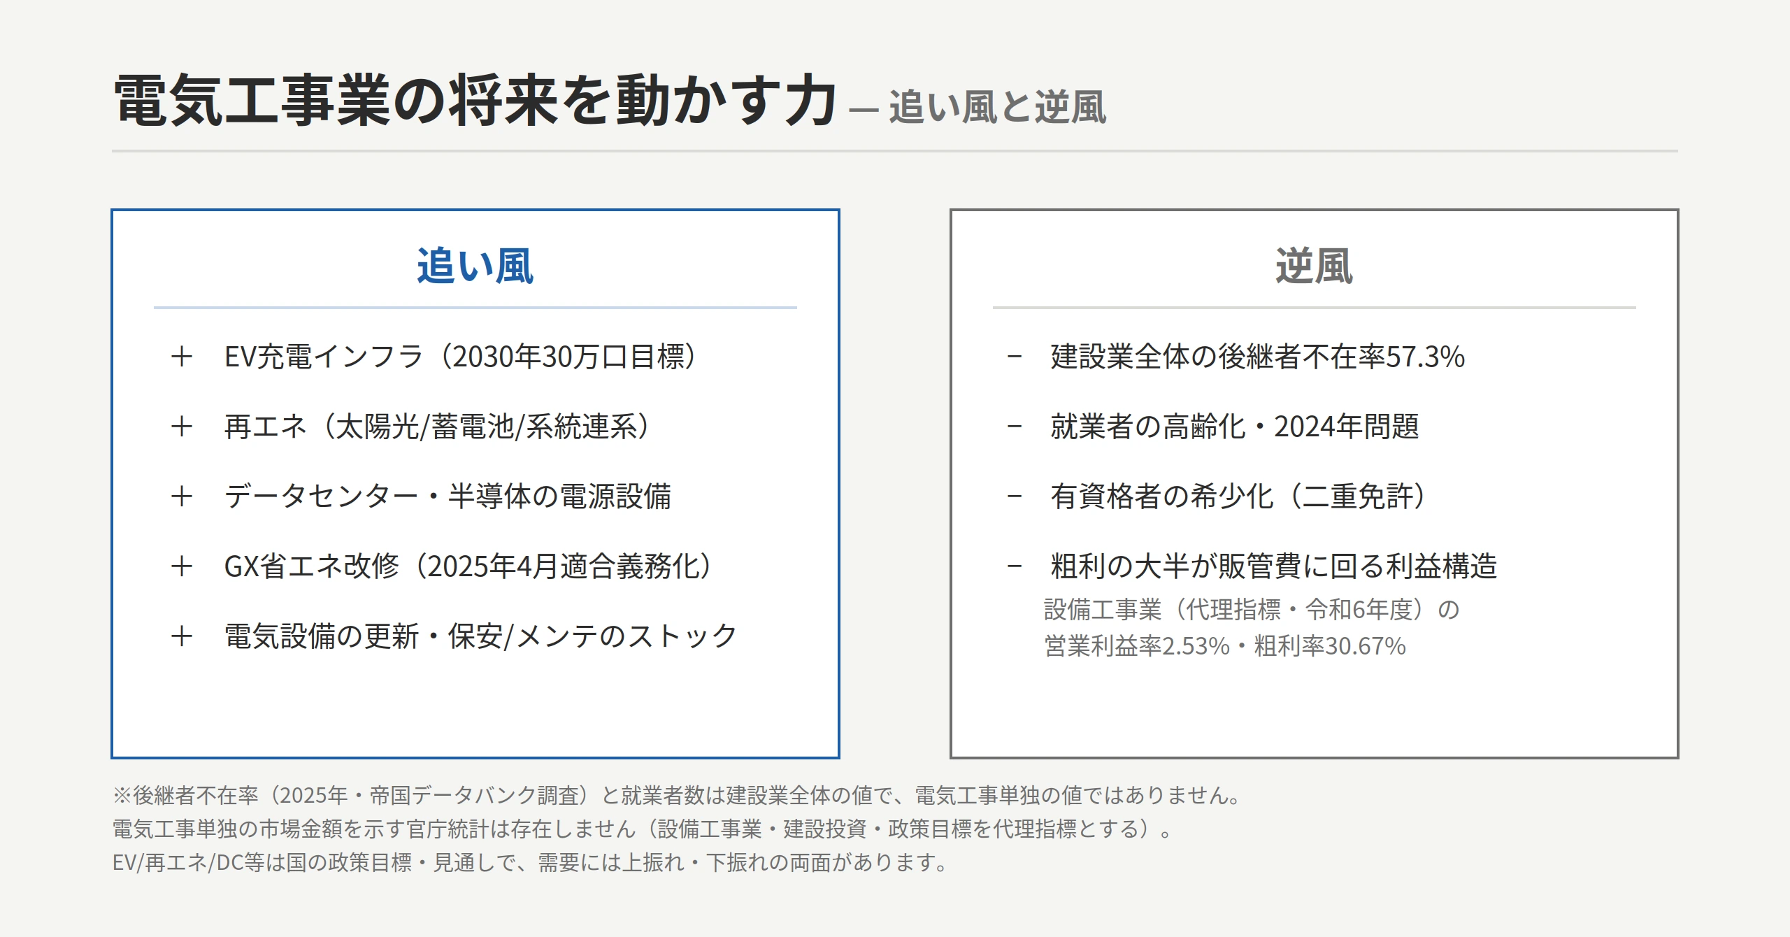Image resolution: width=1790 pixels, height=937 pixels.
Task: Select the line データセンター・半導体の電源設備
Action: 447,496
